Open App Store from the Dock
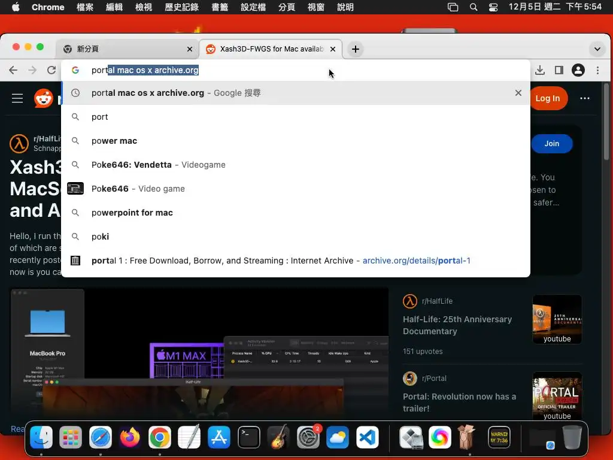The height and width of the screenshot is (460, 613). coord(219,437)
